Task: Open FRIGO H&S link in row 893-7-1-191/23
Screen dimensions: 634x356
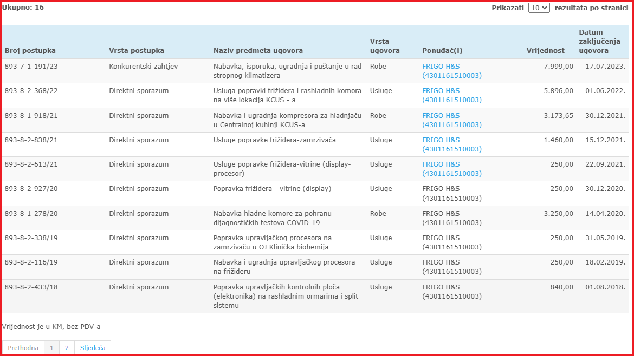Action: coord(451,71)
